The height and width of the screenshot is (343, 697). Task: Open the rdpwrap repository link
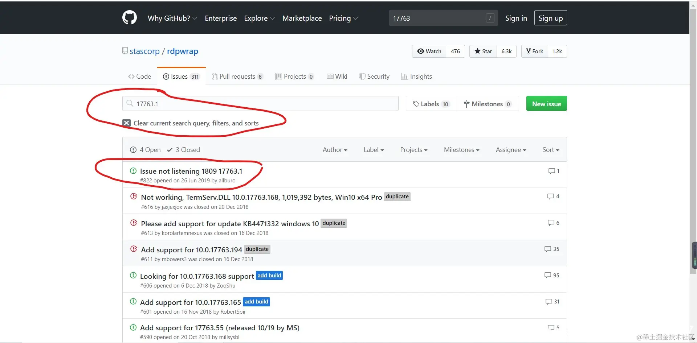[x=183, y=51]
